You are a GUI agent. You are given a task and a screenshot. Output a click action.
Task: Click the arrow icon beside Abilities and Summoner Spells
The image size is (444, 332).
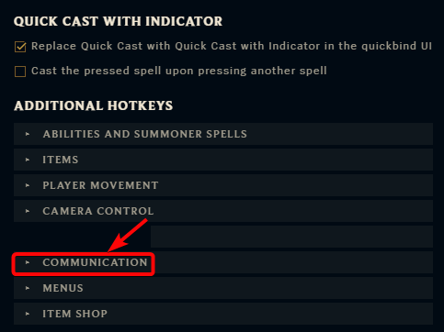28,134
